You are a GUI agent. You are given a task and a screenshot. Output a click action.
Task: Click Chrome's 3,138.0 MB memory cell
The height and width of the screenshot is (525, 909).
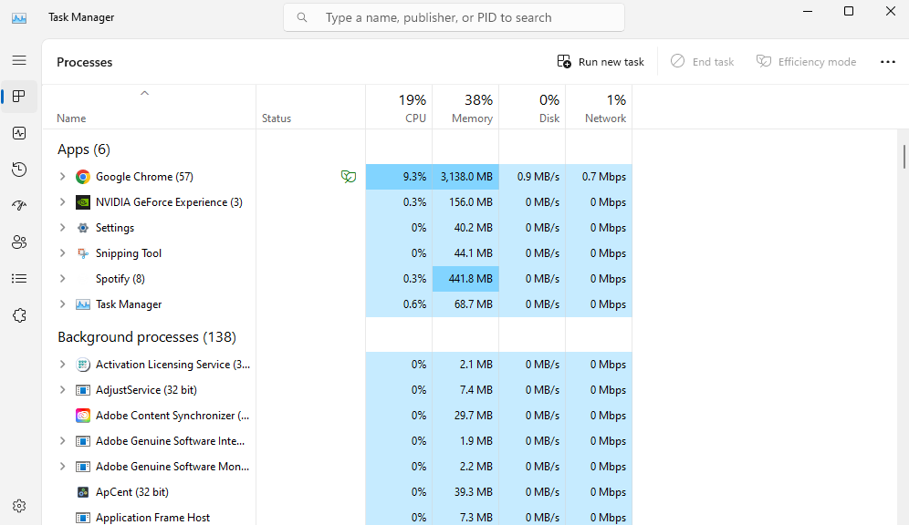pos(465,177)
